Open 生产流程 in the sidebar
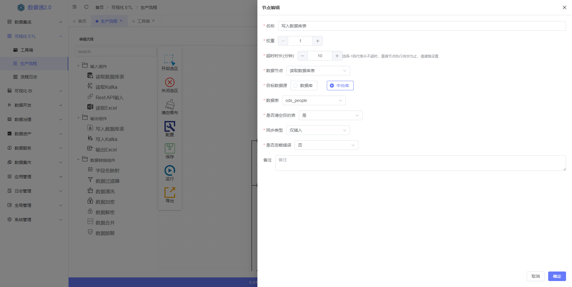This screenshot has height=287, width=572. 34,63
